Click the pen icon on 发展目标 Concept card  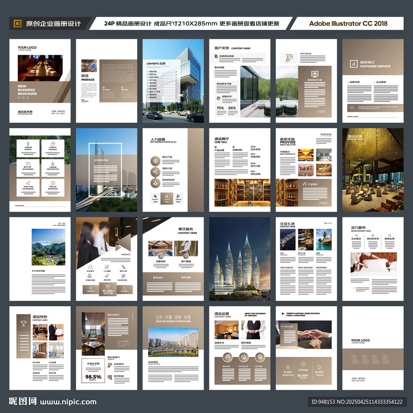28,144
